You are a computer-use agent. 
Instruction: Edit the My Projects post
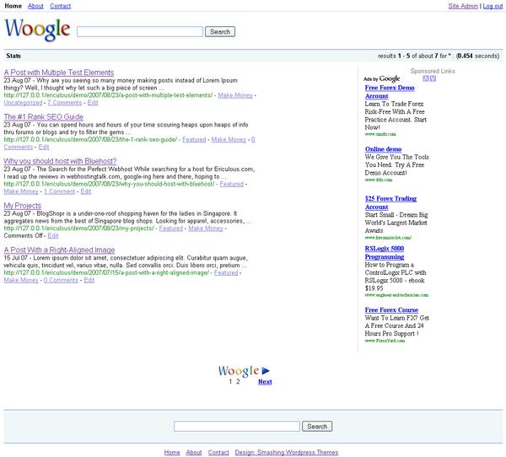53,235
